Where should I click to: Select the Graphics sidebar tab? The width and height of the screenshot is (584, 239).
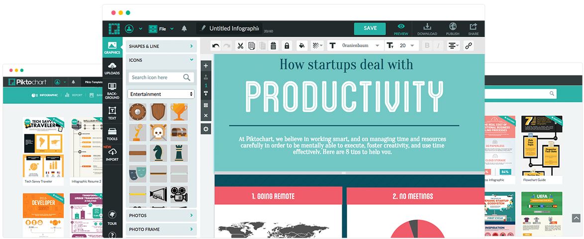click(112, 48)
